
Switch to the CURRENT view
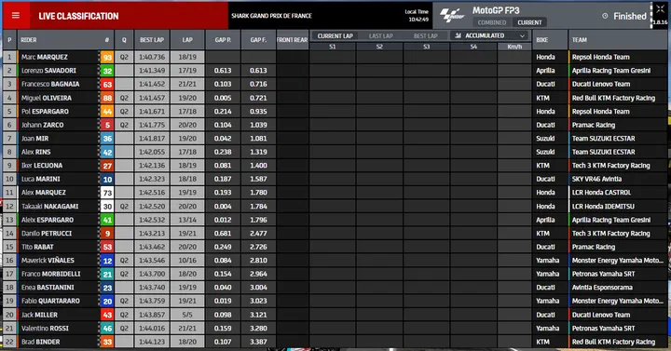pyautogui.click(x=529, y=22)
